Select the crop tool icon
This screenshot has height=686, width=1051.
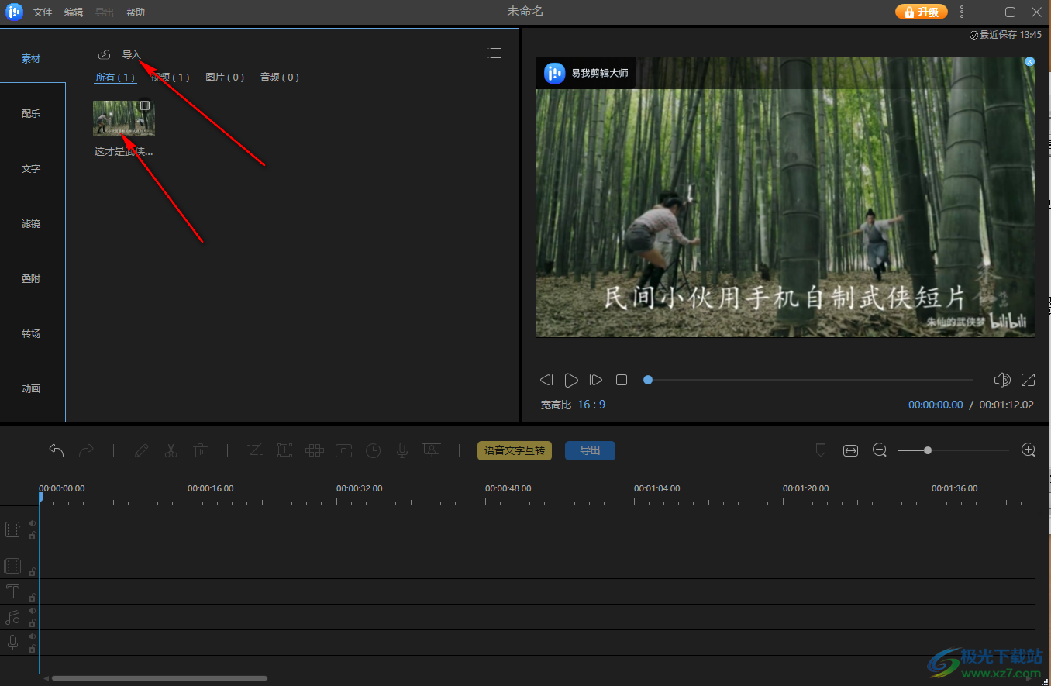[255, 450]
